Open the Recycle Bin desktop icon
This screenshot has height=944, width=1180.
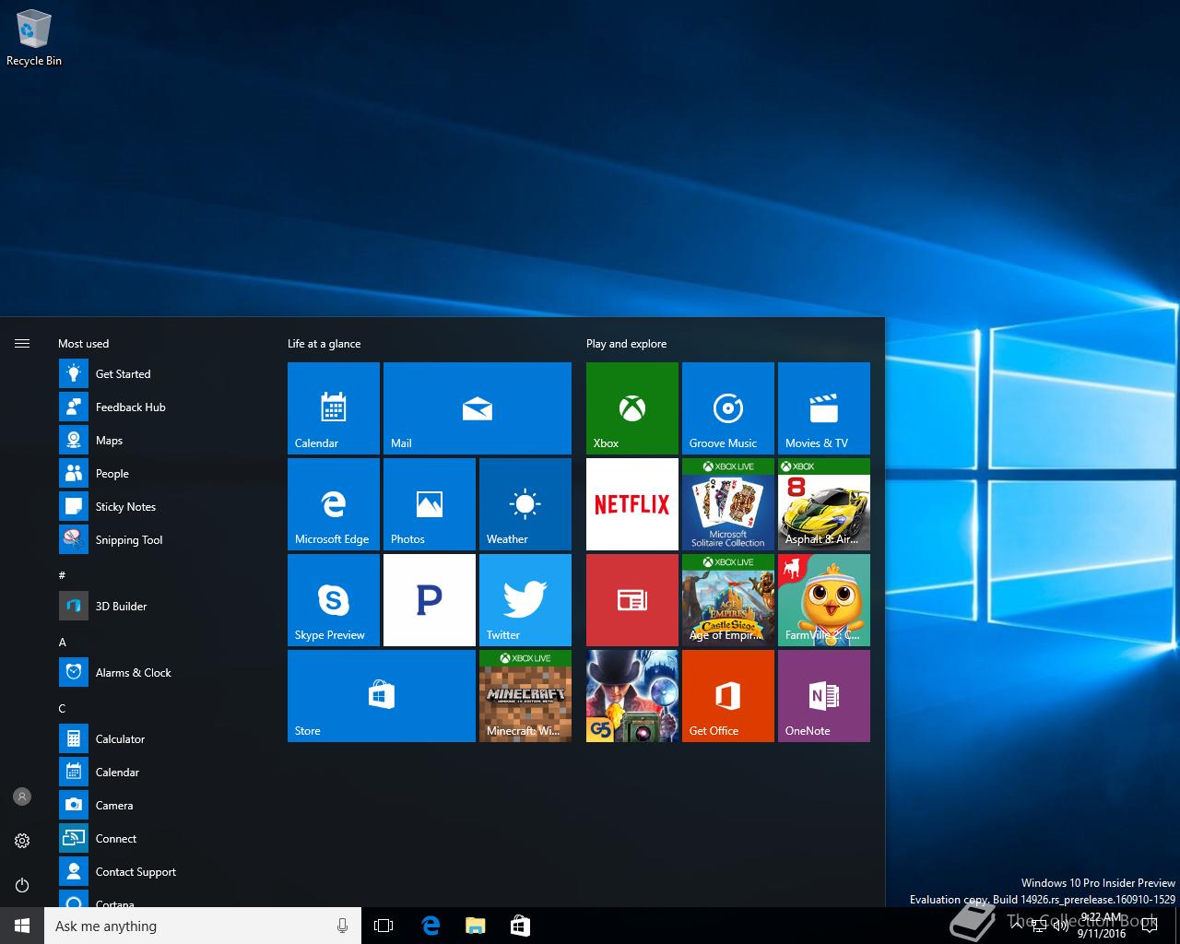(x=34, y=39)
